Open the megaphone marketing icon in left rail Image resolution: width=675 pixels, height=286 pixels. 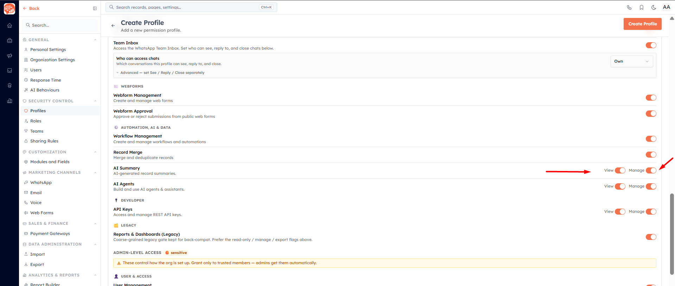pyautogui.click(x=9, y=56)
